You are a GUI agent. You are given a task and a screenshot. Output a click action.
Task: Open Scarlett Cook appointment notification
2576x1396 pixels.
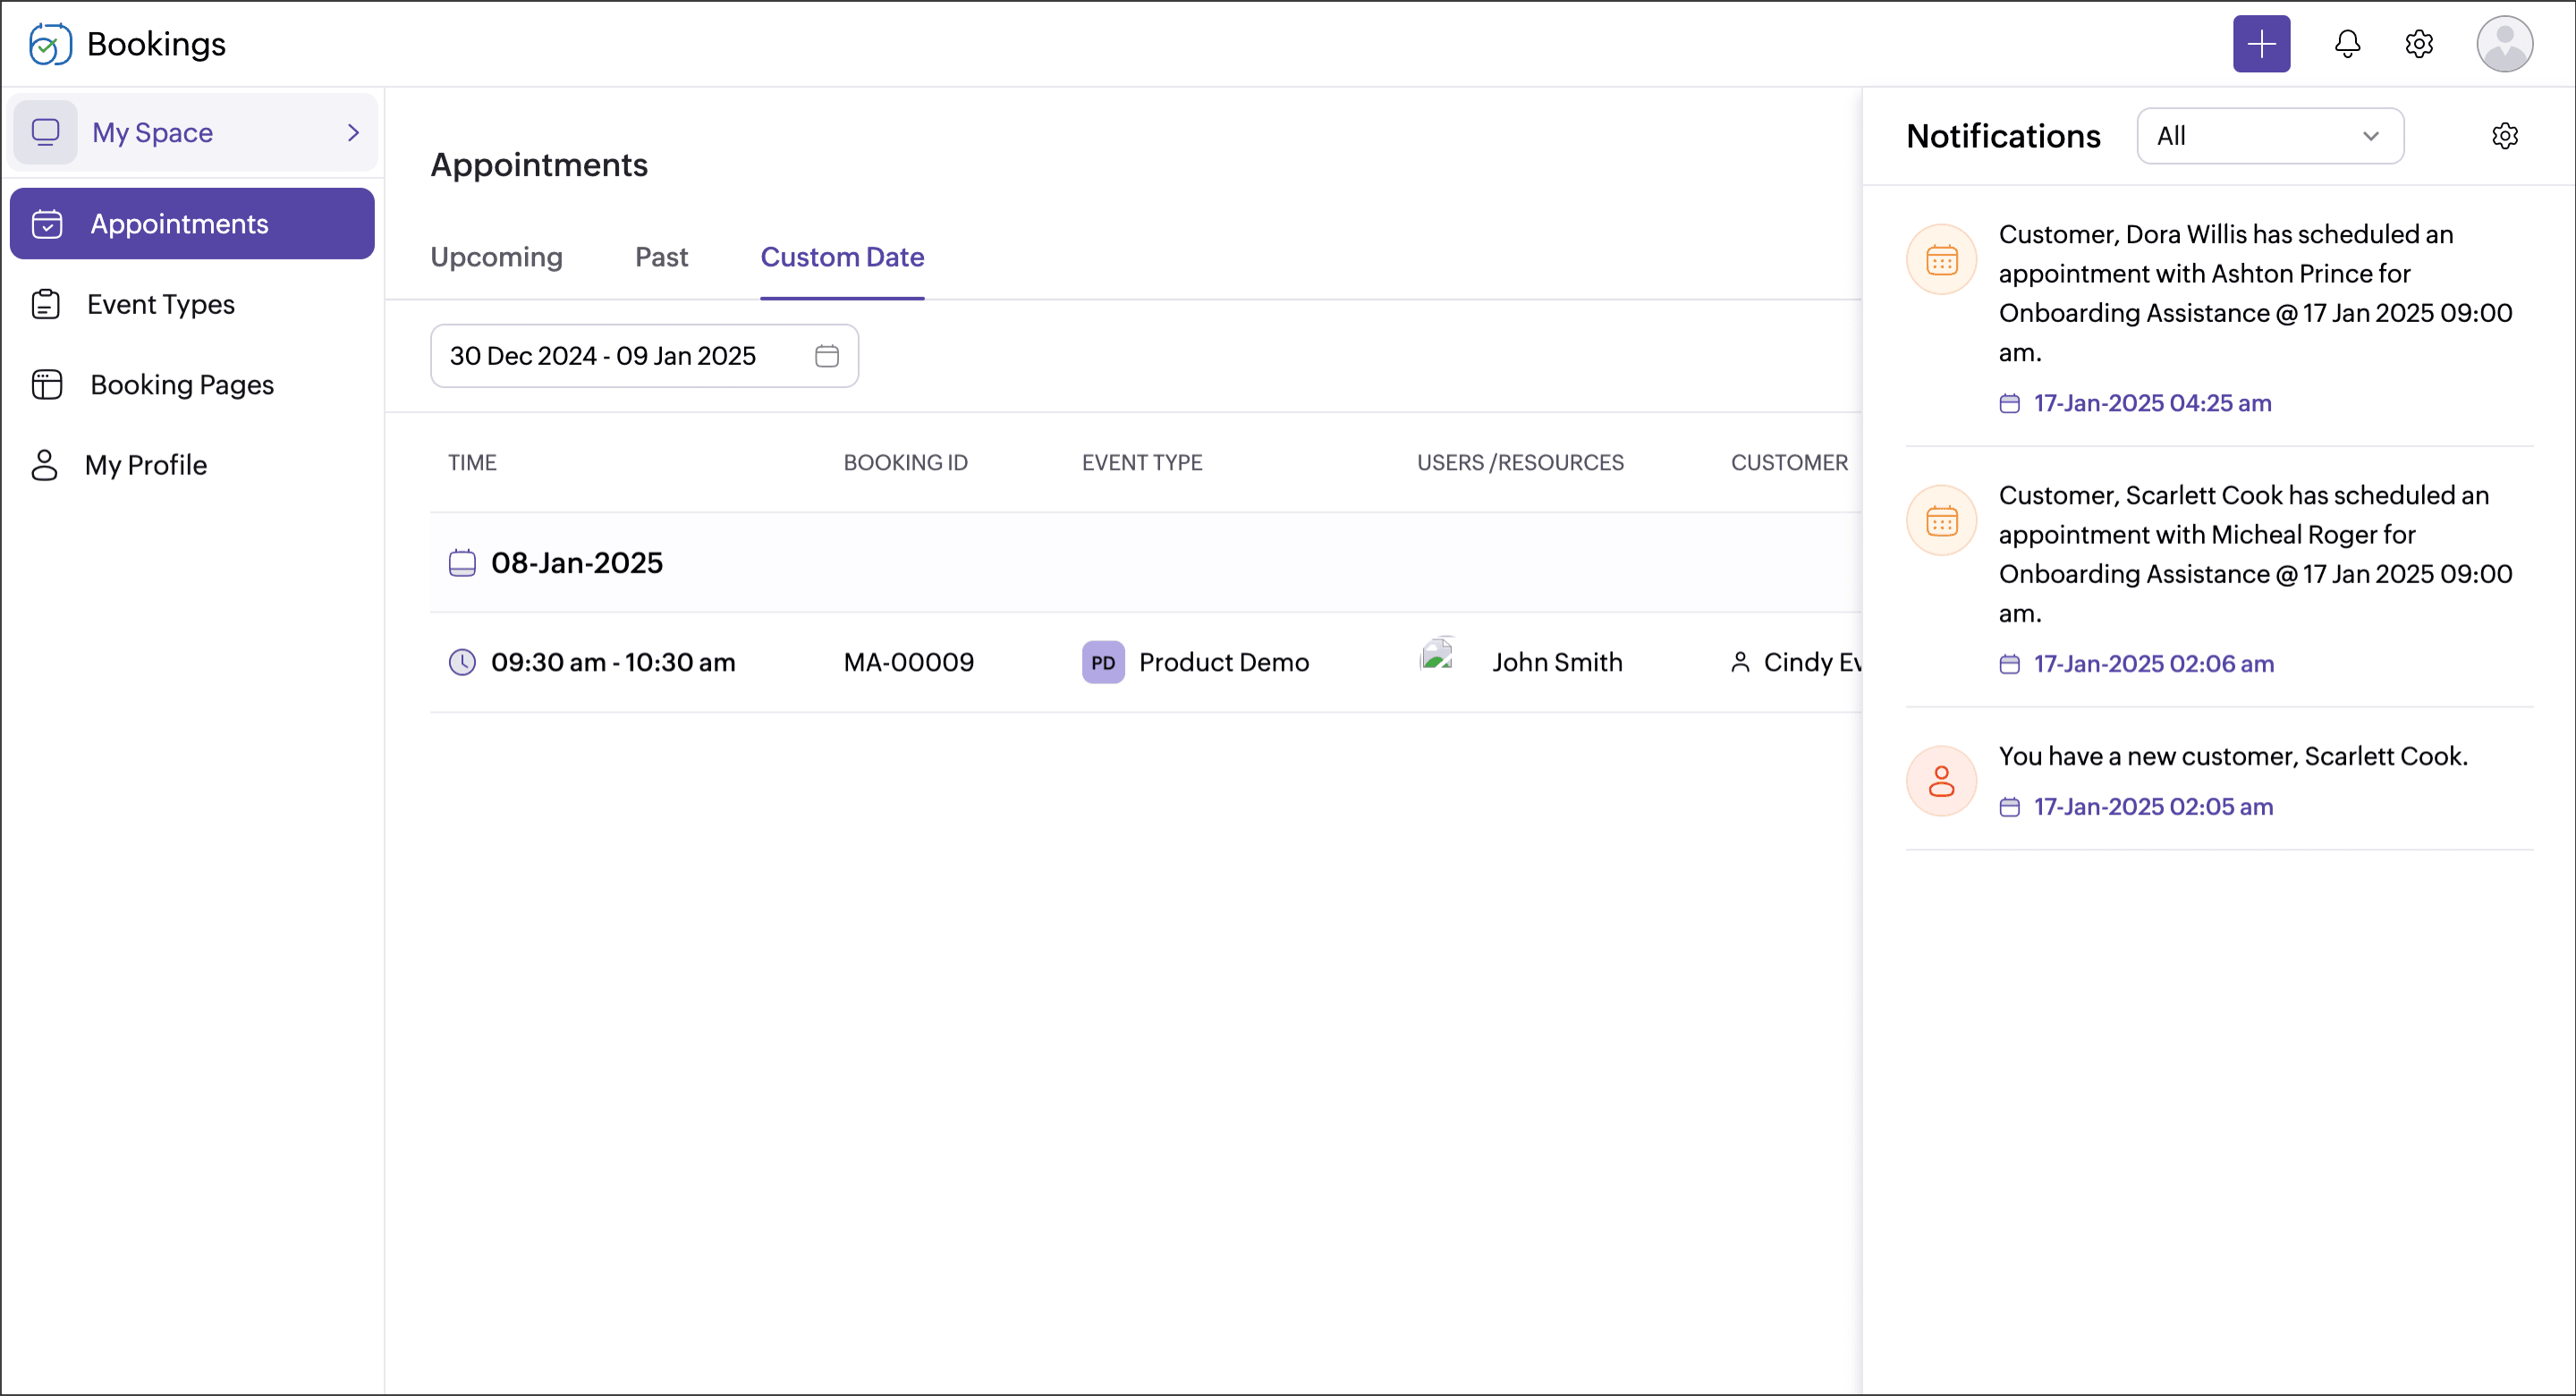coord(2243,555)
